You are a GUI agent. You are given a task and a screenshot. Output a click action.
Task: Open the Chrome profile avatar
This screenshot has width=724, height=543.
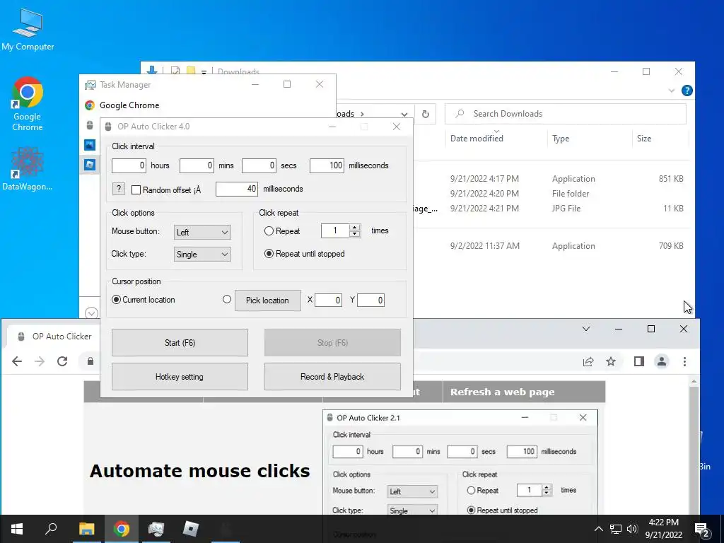pyautogui.click(x=662, y=361)
